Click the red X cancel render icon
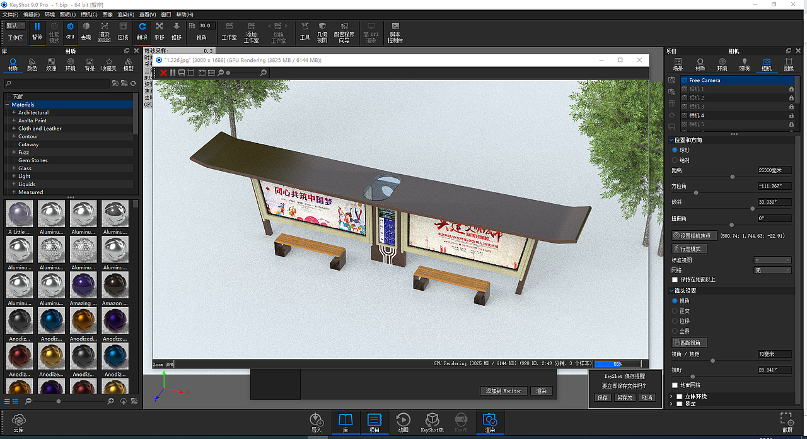 click(163, 73)
